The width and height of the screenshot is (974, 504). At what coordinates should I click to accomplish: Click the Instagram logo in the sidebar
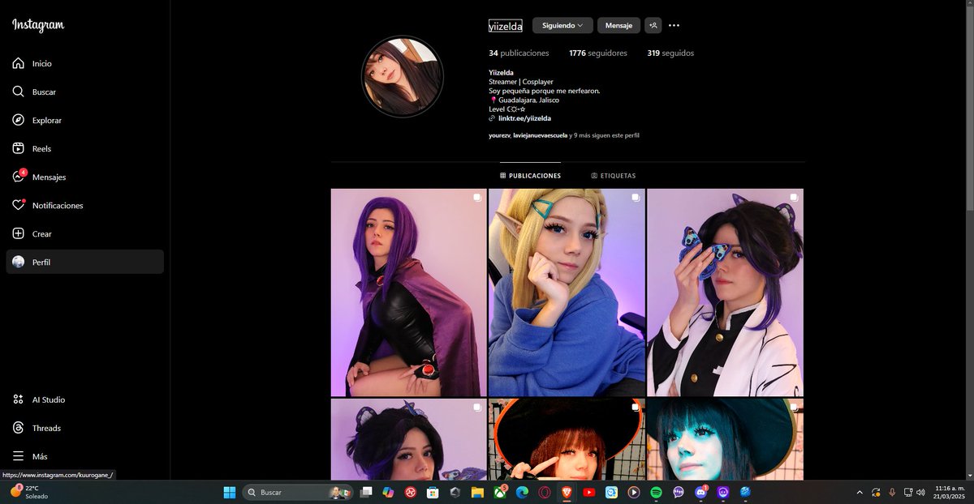point(38,25)
